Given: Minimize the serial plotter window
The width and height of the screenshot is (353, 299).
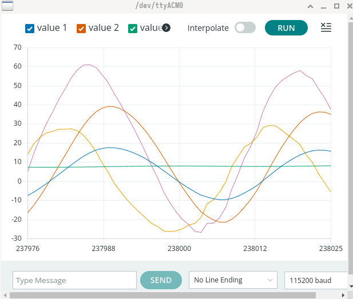Looking at the screenshot, I should (323, 6).
